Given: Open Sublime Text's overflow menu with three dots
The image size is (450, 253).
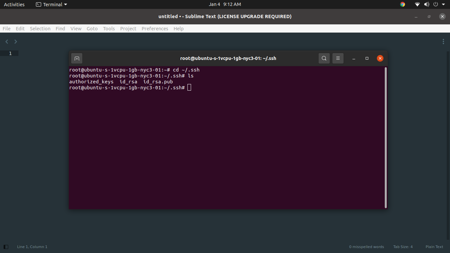Looking at the screenshot, I should click(x=443, y=42).
